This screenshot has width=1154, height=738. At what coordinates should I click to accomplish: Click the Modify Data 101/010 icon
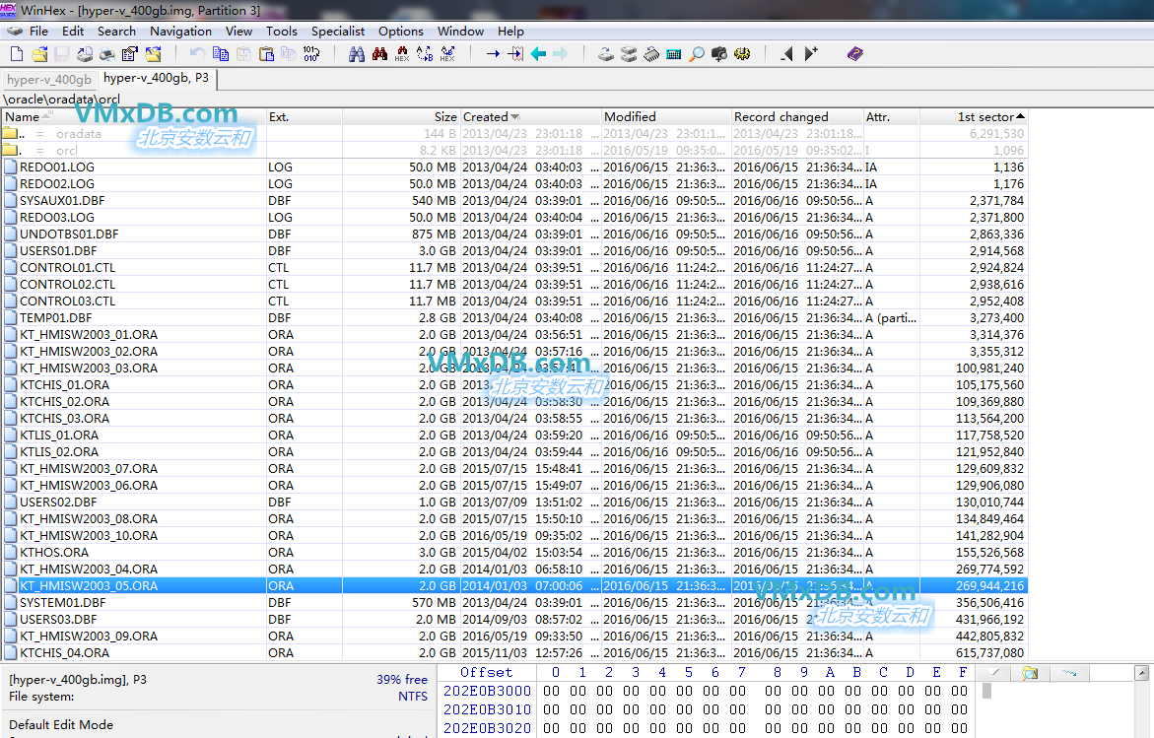(x=311, y=54)
